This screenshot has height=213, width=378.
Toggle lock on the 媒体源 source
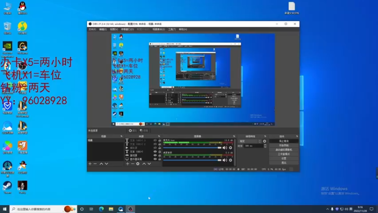coord(160,148)
